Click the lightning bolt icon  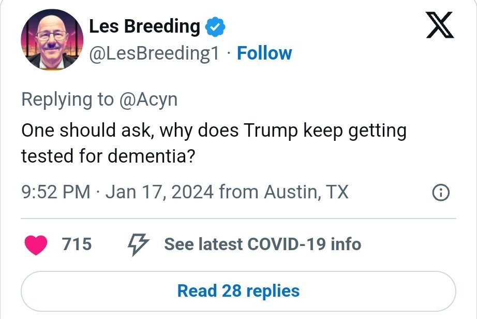pyautogui.click(x=138, y=244)
